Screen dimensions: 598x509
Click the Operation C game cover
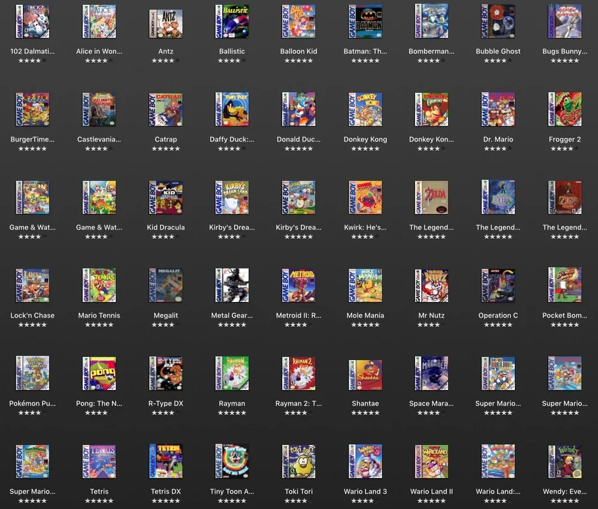498,285
